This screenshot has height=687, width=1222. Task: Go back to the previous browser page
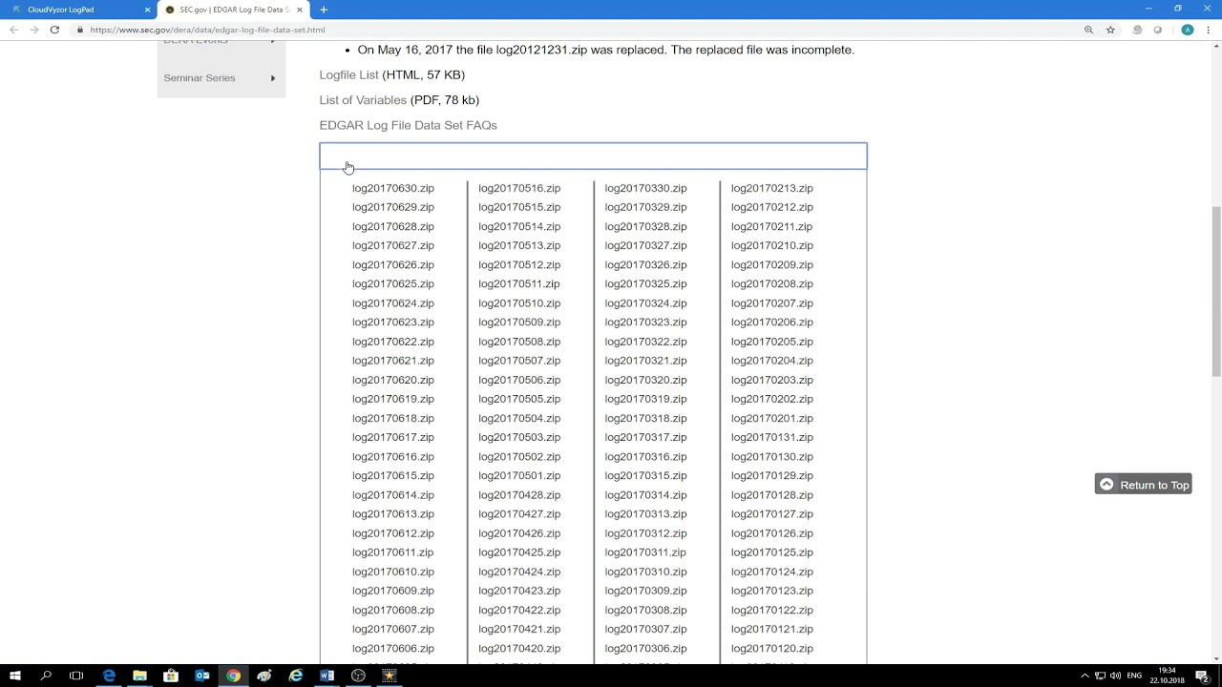(x=13, y=30)
